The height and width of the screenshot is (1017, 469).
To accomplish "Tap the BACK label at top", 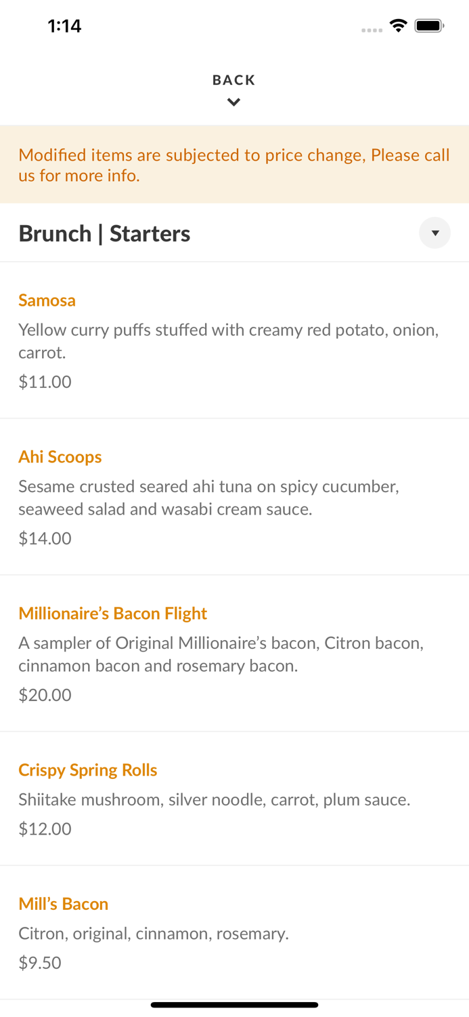I will pyautogui.click(x=233, y=80).
